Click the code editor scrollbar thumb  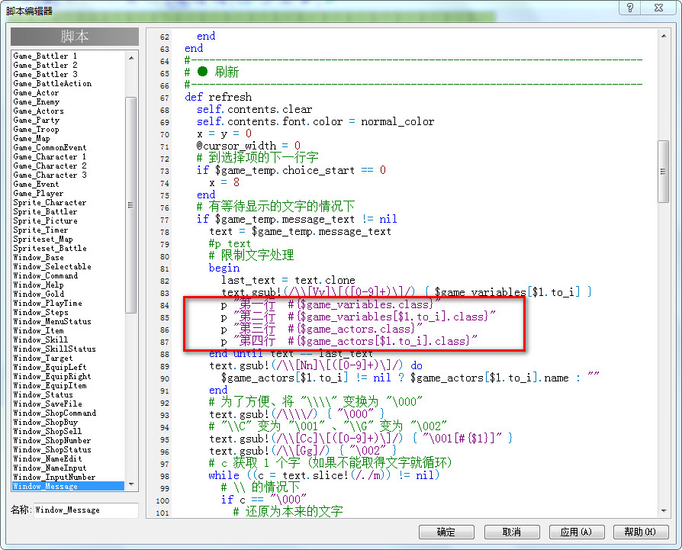coord(663,172)
